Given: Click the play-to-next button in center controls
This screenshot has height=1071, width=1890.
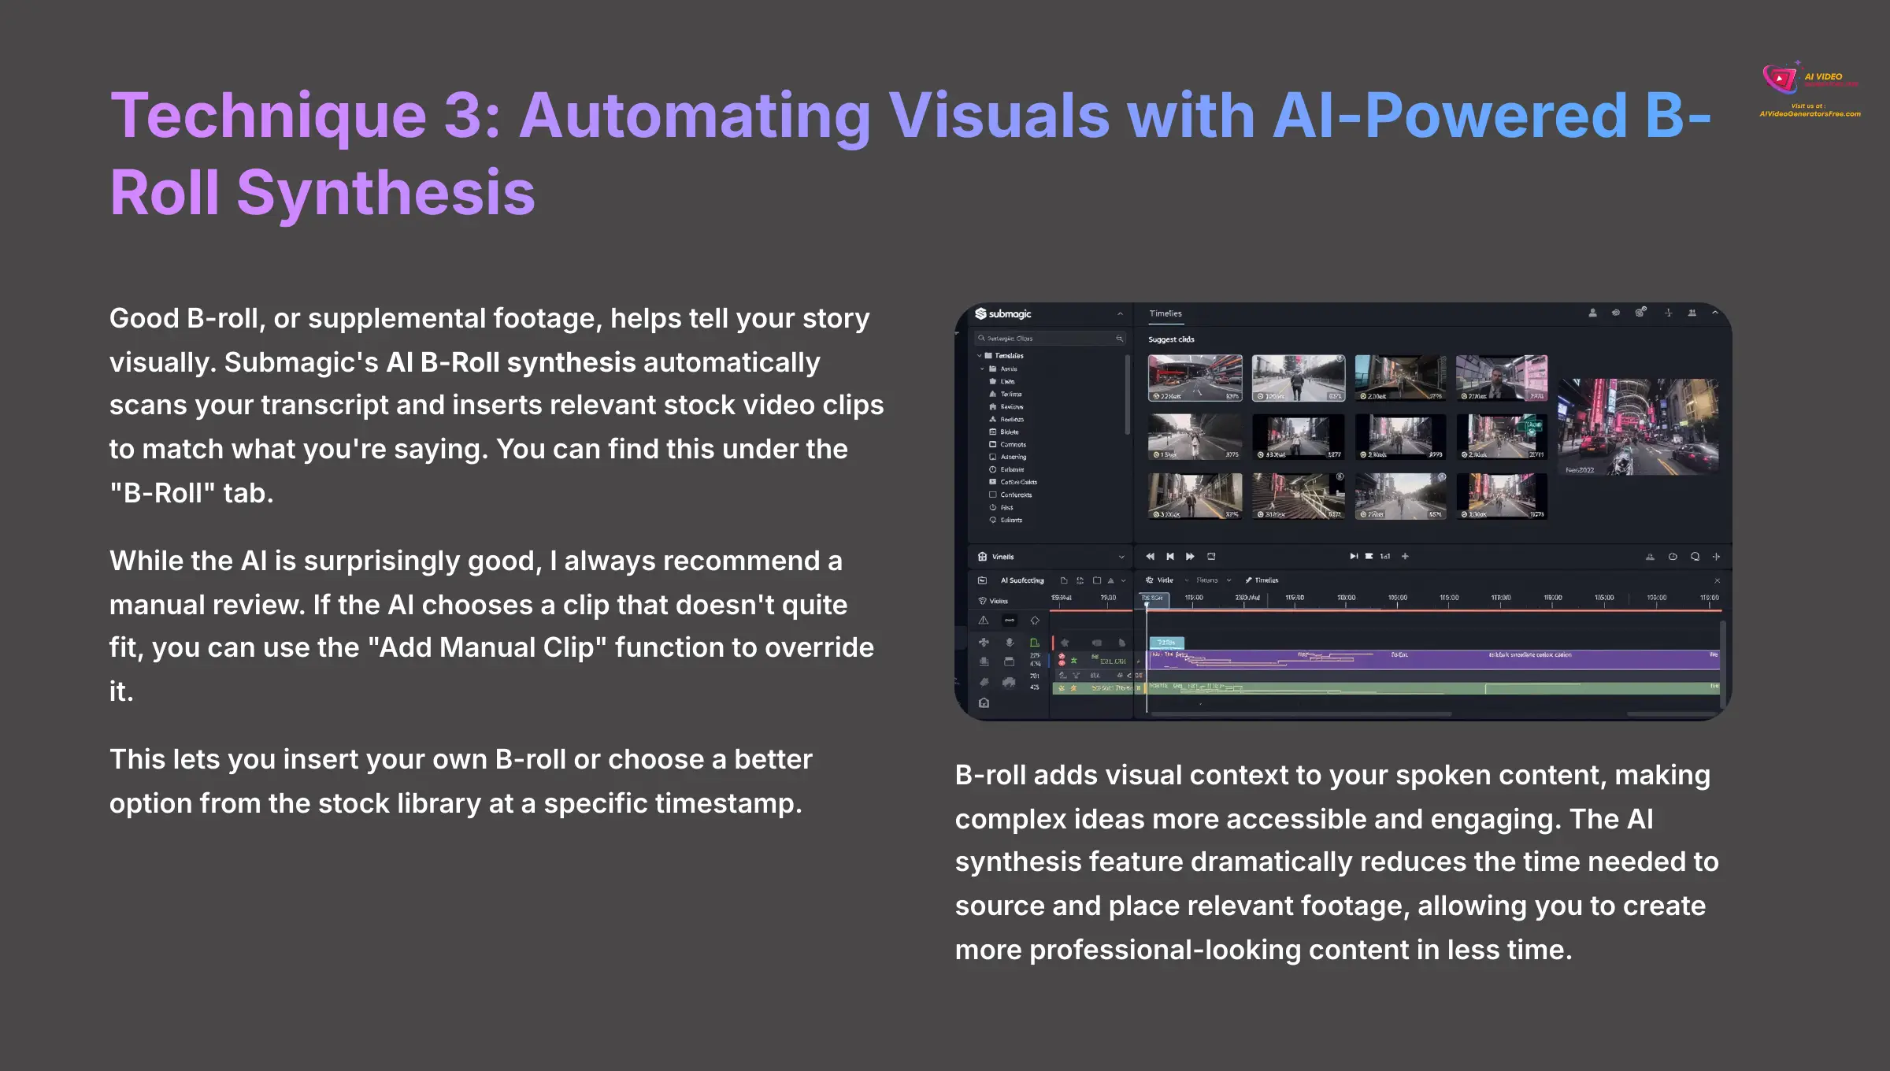Looking at the screenshot, I should click(x=1354, y=556).
